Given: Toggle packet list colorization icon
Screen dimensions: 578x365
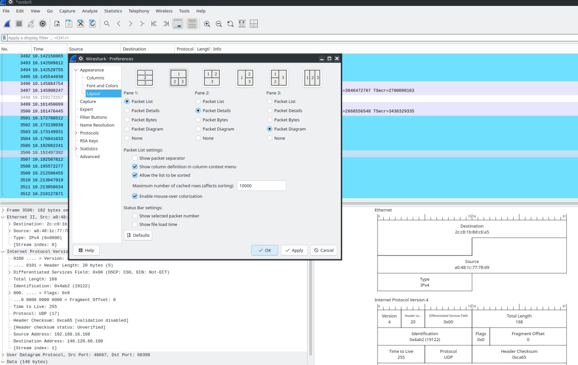Looking at the screenshot, I should (x=192, y=23).
